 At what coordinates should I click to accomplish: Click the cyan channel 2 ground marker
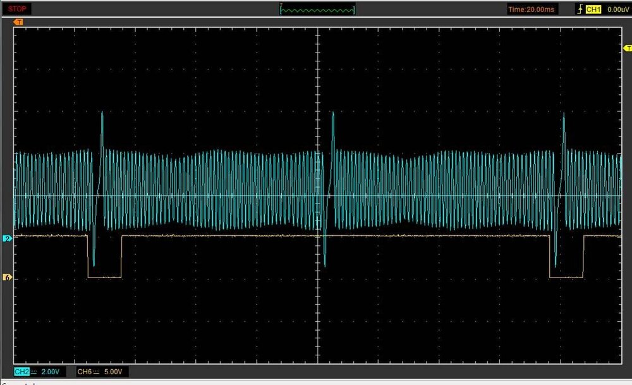(x=7, y=238)
